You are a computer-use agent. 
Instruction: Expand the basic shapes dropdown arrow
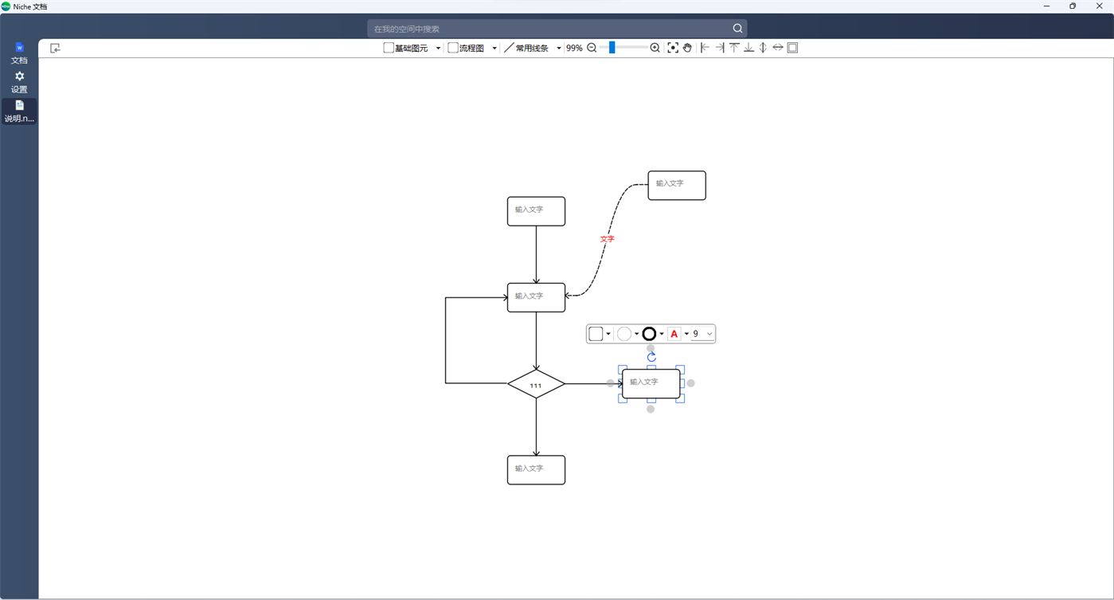coord(437,47)
